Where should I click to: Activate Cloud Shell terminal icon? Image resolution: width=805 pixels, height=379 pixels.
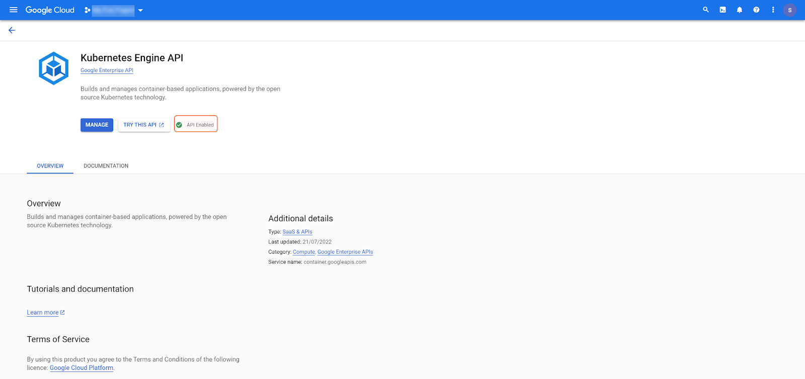(722, 10)
